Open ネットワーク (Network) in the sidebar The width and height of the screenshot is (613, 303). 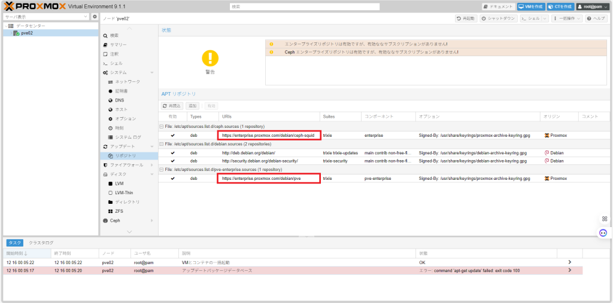coord(128,81)
